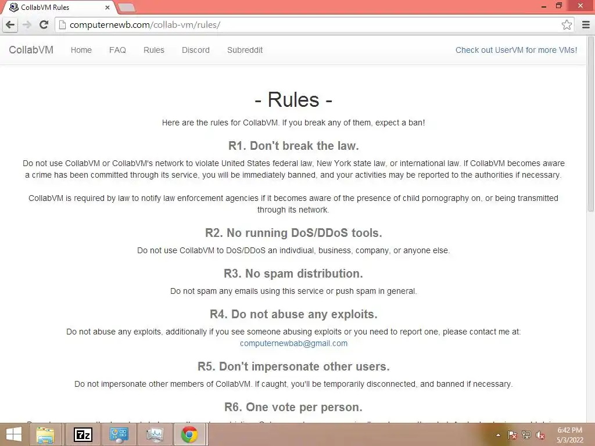This screenshot has width=595, height=446.
Task: Go back to the previous page
Action: [10, 25]
